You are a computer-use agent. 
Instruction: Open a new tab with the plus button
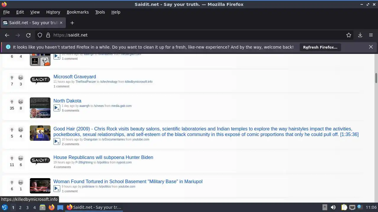[72, 23]
